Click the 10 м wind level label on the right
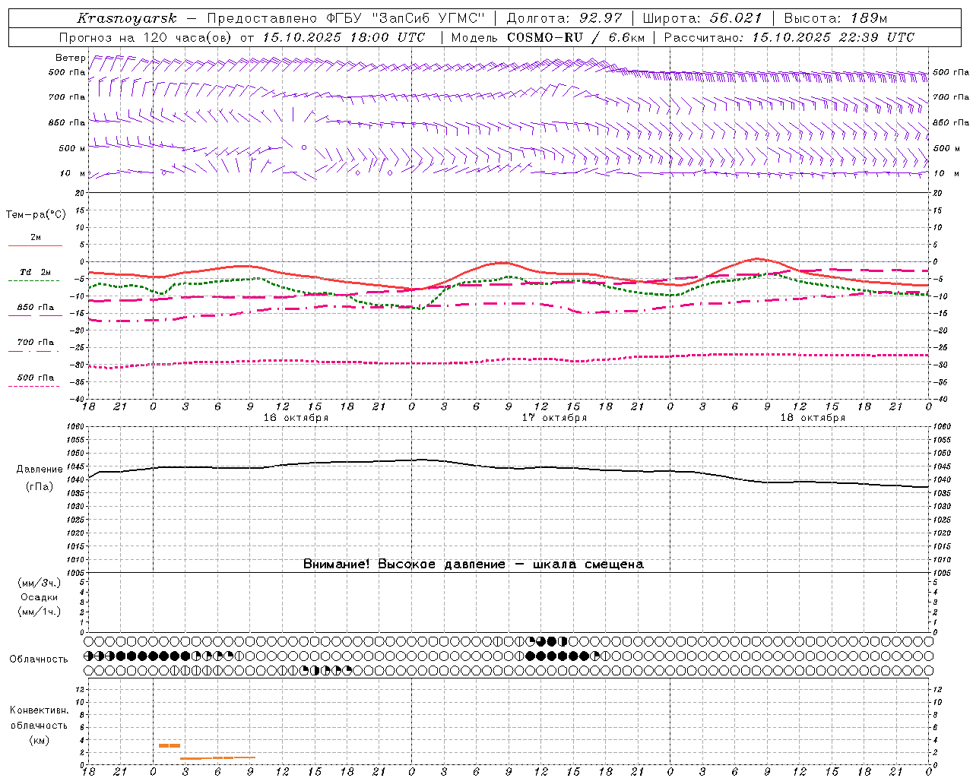The height and width of the screenshot is (778, 973). 946,173
